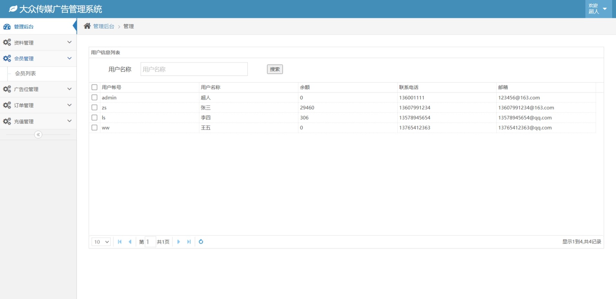This screenshot has width=616, height=299.
Task: Select the email 123456@163.com
Action: [x=546, y=98]
